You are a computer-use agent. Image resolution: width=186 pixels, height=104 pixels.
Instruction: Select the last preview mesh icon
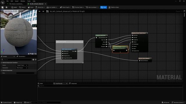36,54
